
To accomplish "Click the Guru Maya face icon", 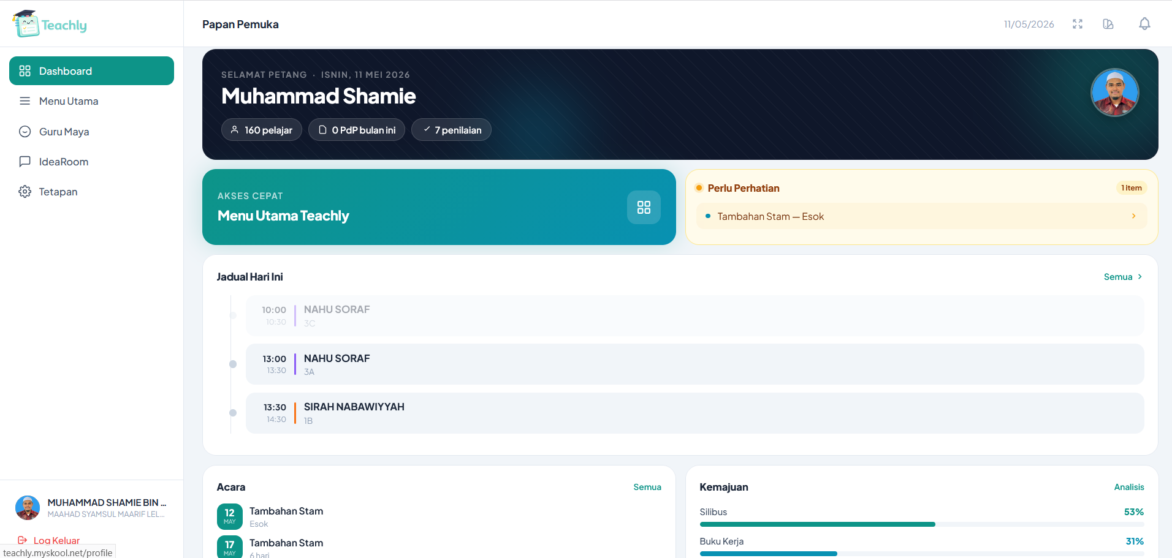I will click(25, 132).
